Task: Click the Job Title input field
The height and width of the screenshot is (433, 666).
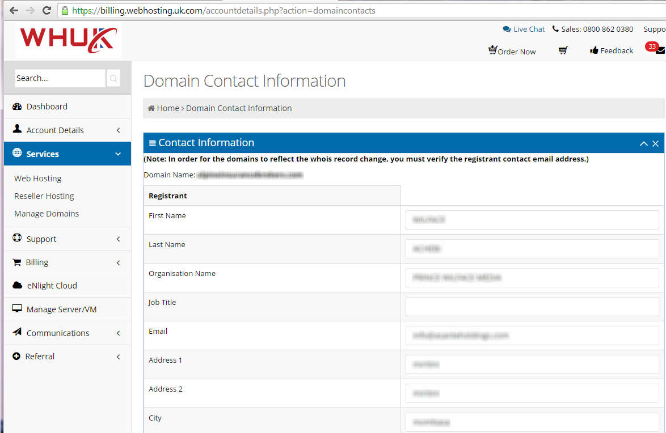Action: (532, 307)
